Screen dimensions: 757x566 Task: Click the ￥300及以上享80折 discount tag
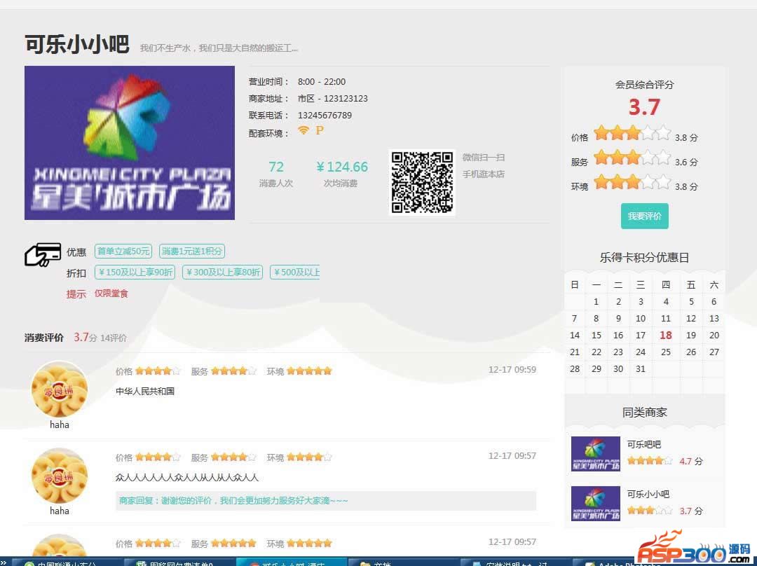(222, 272)
